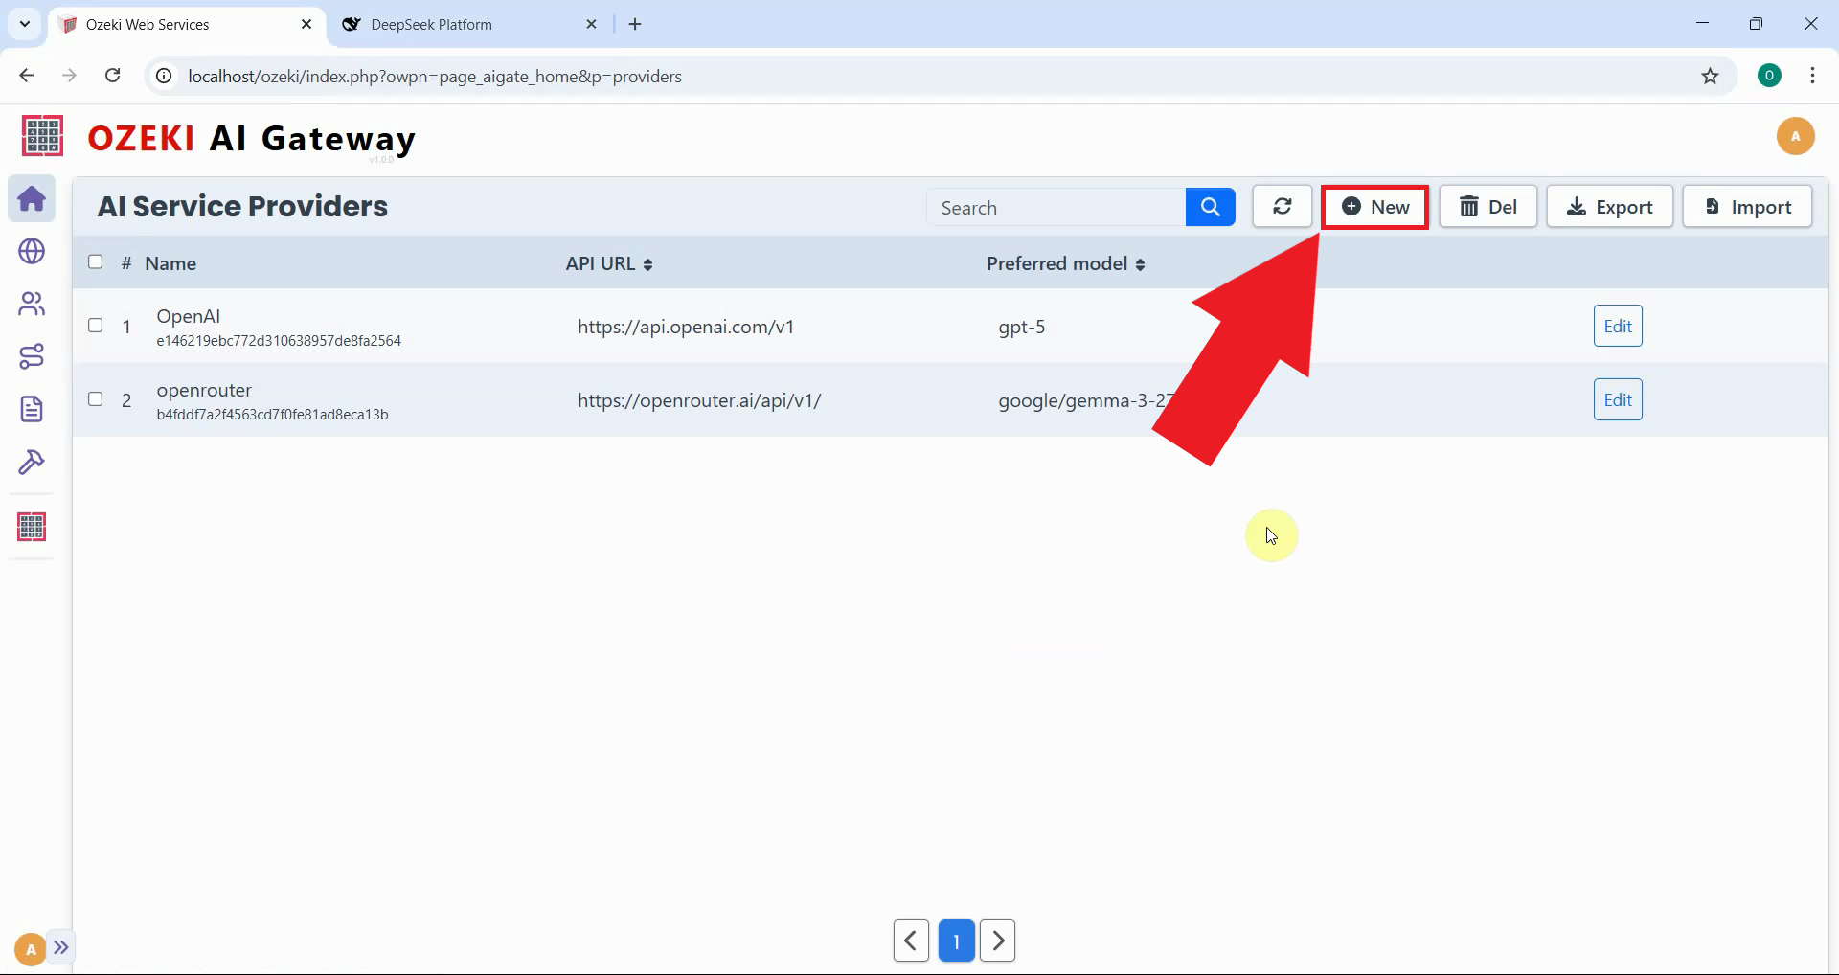Check the checkbox for the OpenAI row
Viewport: 1839px width, 975px height.
(95, 326)
